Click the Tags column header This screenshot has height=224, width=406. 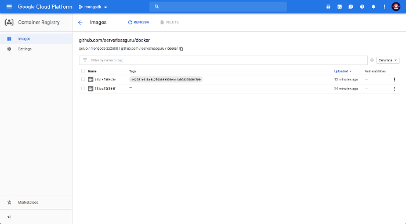coord(133,71)
